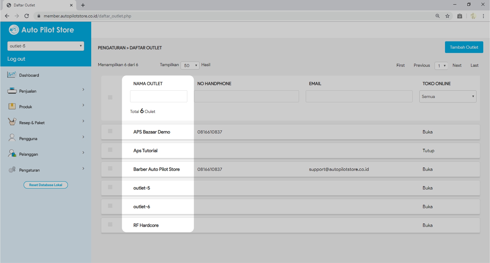This screenshot has height=263, width=490.
Task: Go to the Next page link
Action: point(457,65)
